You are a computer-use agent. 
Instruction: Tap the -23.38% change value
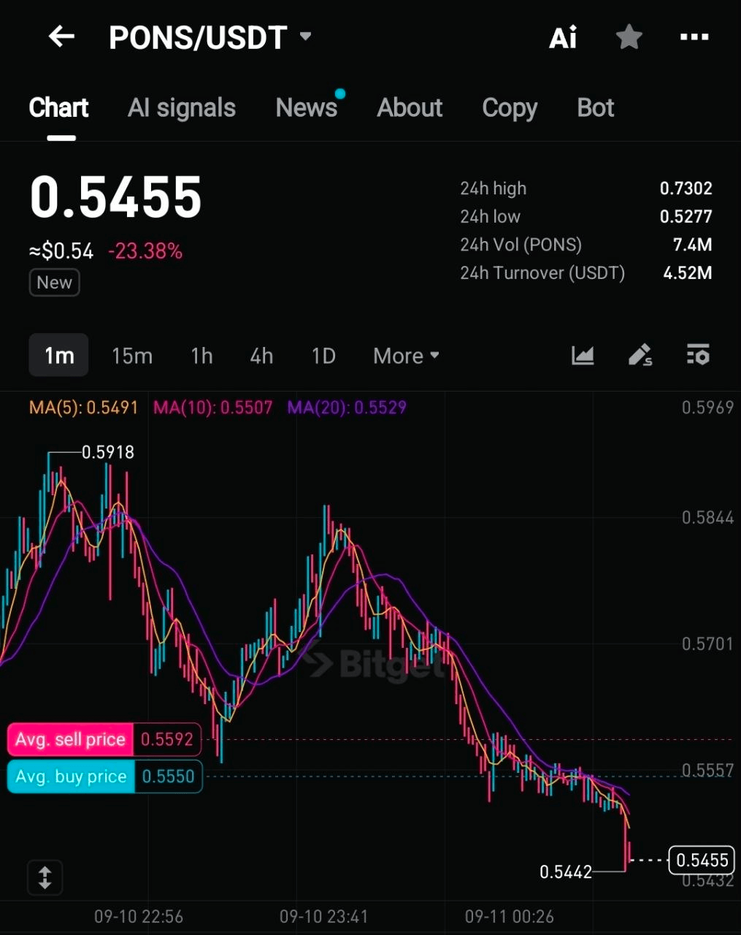pos(145,251)
